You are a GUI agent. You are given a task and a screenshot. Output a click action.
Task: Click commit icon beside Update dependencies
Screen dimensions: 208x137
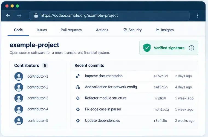(78, 120)
